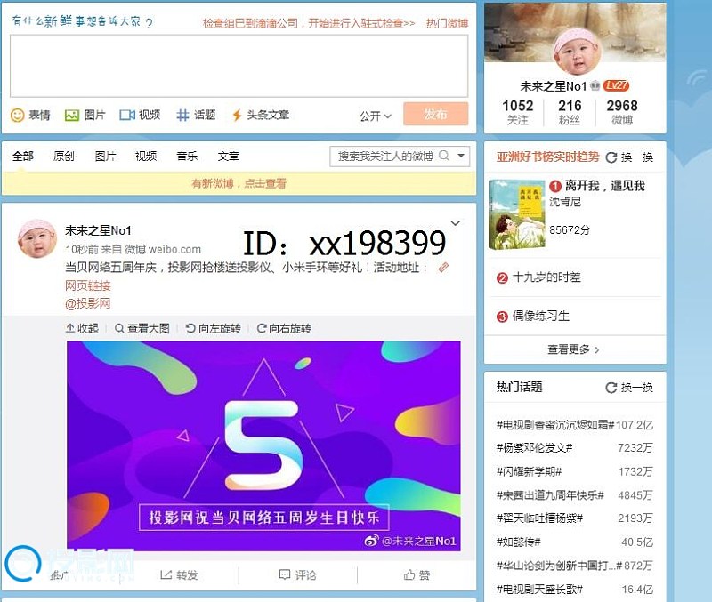Open the 未来之星No1 username on the post
Screen dimensions: 712x602
98,230
